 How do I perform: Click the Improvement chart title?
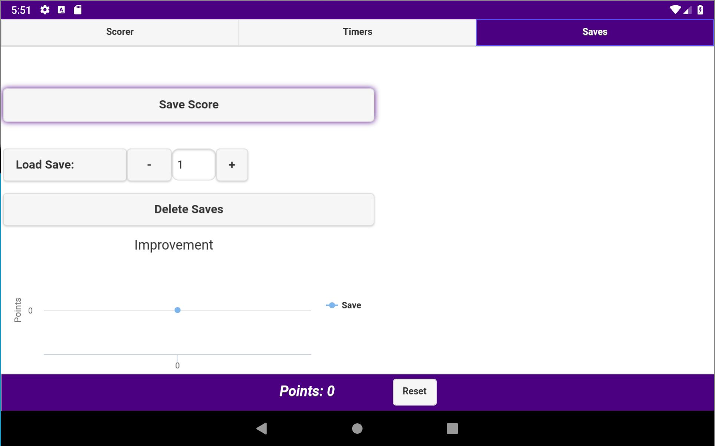pyautogui.click(x=174, y=245)
